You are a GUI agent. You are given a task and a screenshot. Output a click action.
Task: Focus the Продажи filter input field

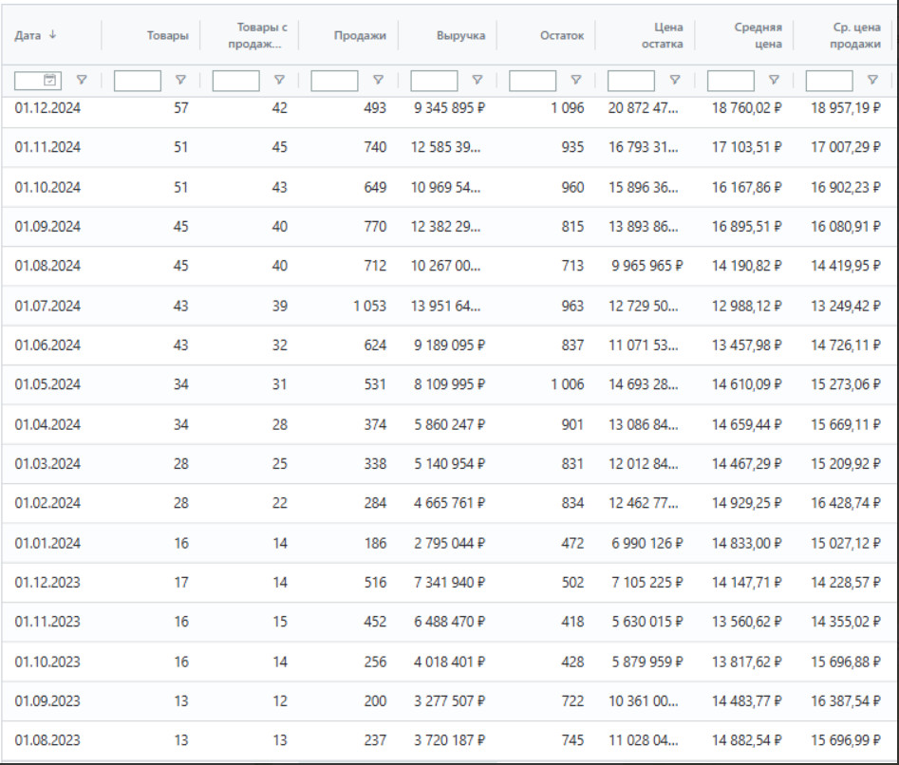pyautogui.click(x=335, y=81)
